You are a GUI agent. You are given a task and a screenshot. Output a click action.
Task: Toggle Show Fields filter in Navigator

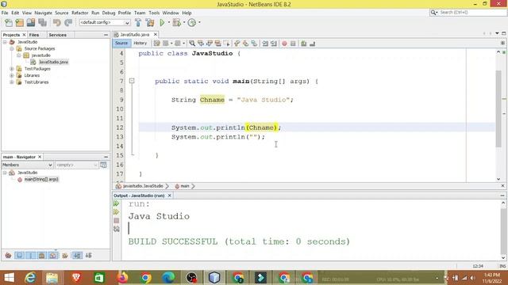19,256
